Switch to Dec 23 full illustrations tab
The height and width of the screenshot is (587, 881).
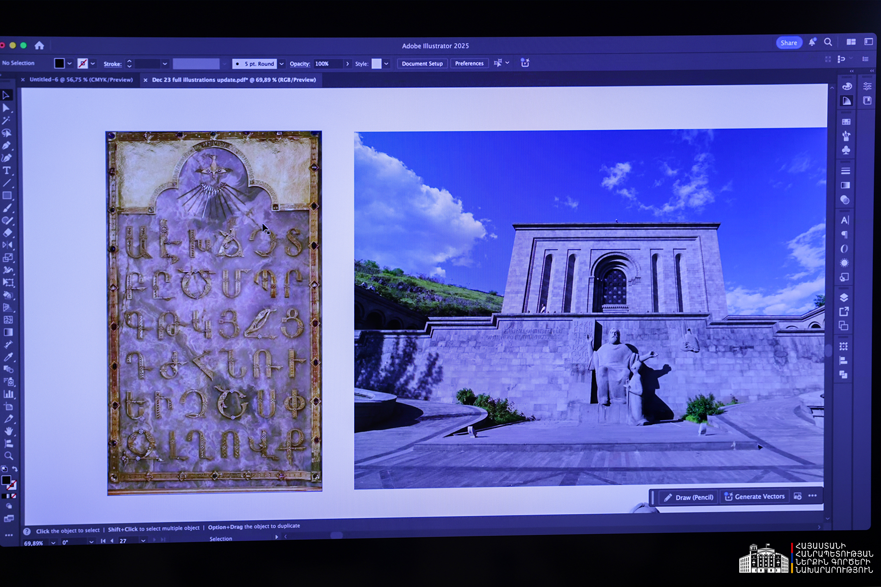click(x=234, y=80)
